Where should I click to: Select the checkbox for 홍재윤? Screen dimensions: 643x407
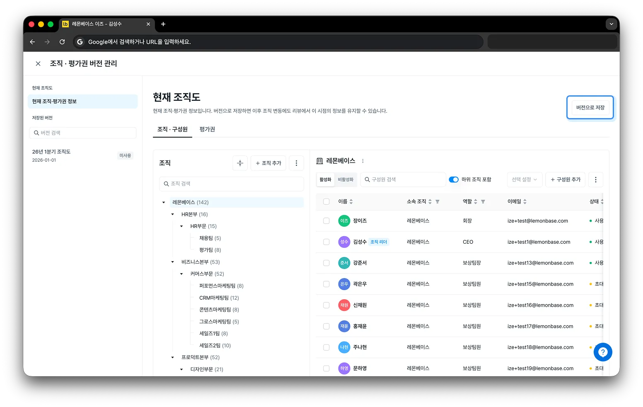326,326
